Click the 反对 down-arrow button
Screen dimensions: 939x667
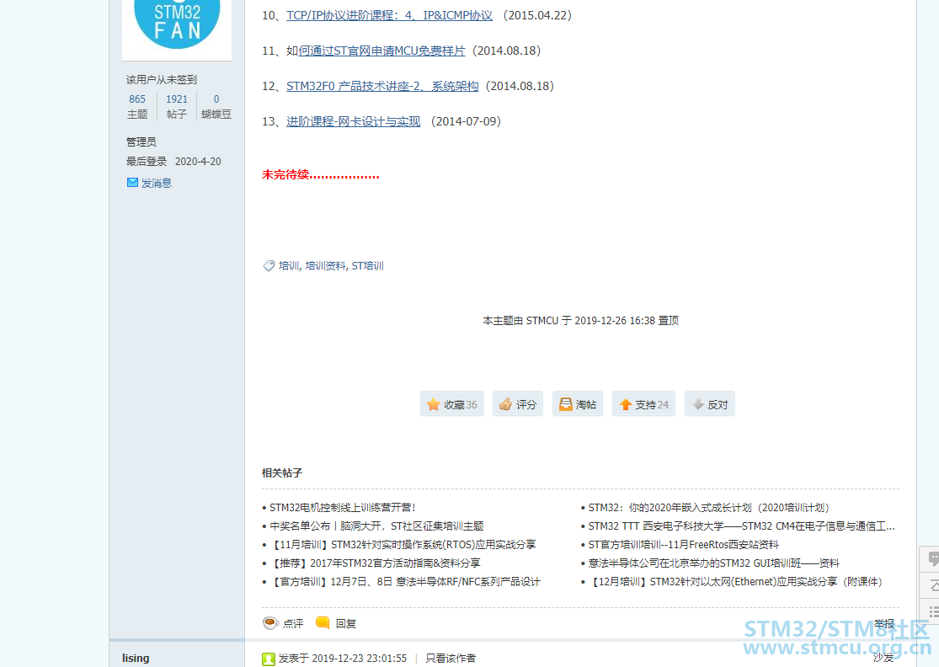tap(710, 404)
